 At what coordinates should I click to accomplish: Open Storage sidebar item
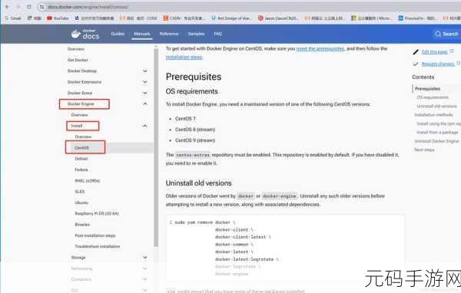(x=78, y=258)
